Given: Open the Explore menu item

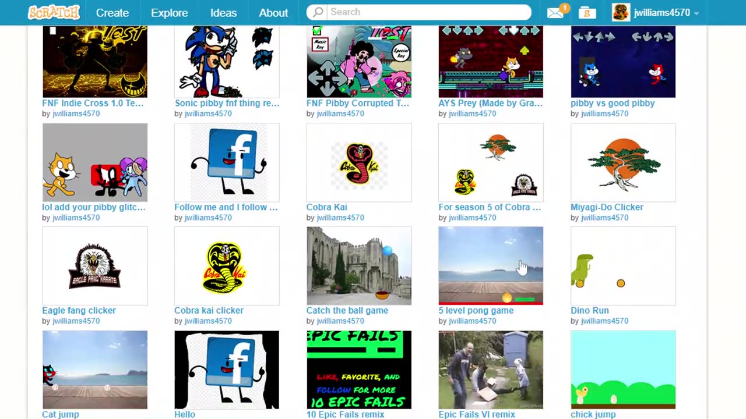Looking at the screenshot, I should 170,12.
